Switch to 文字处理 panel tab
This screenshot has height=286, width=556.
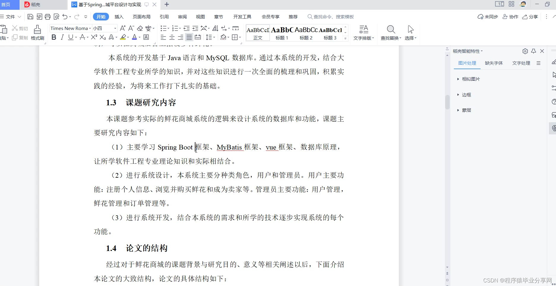[521, 63]
